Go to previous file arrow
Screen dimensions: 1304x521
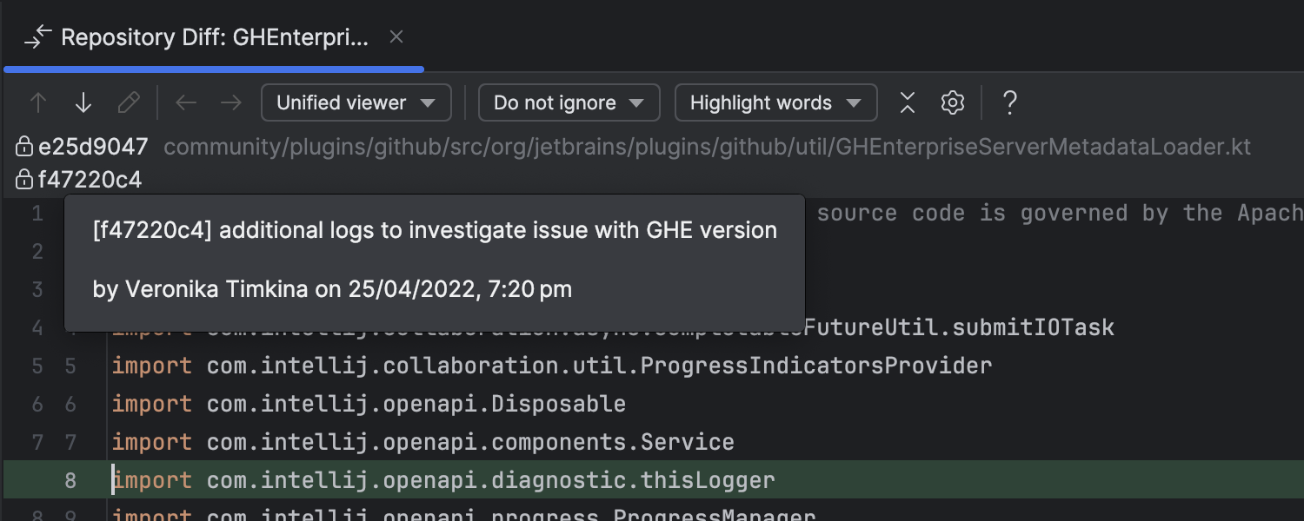pos(186,103)
